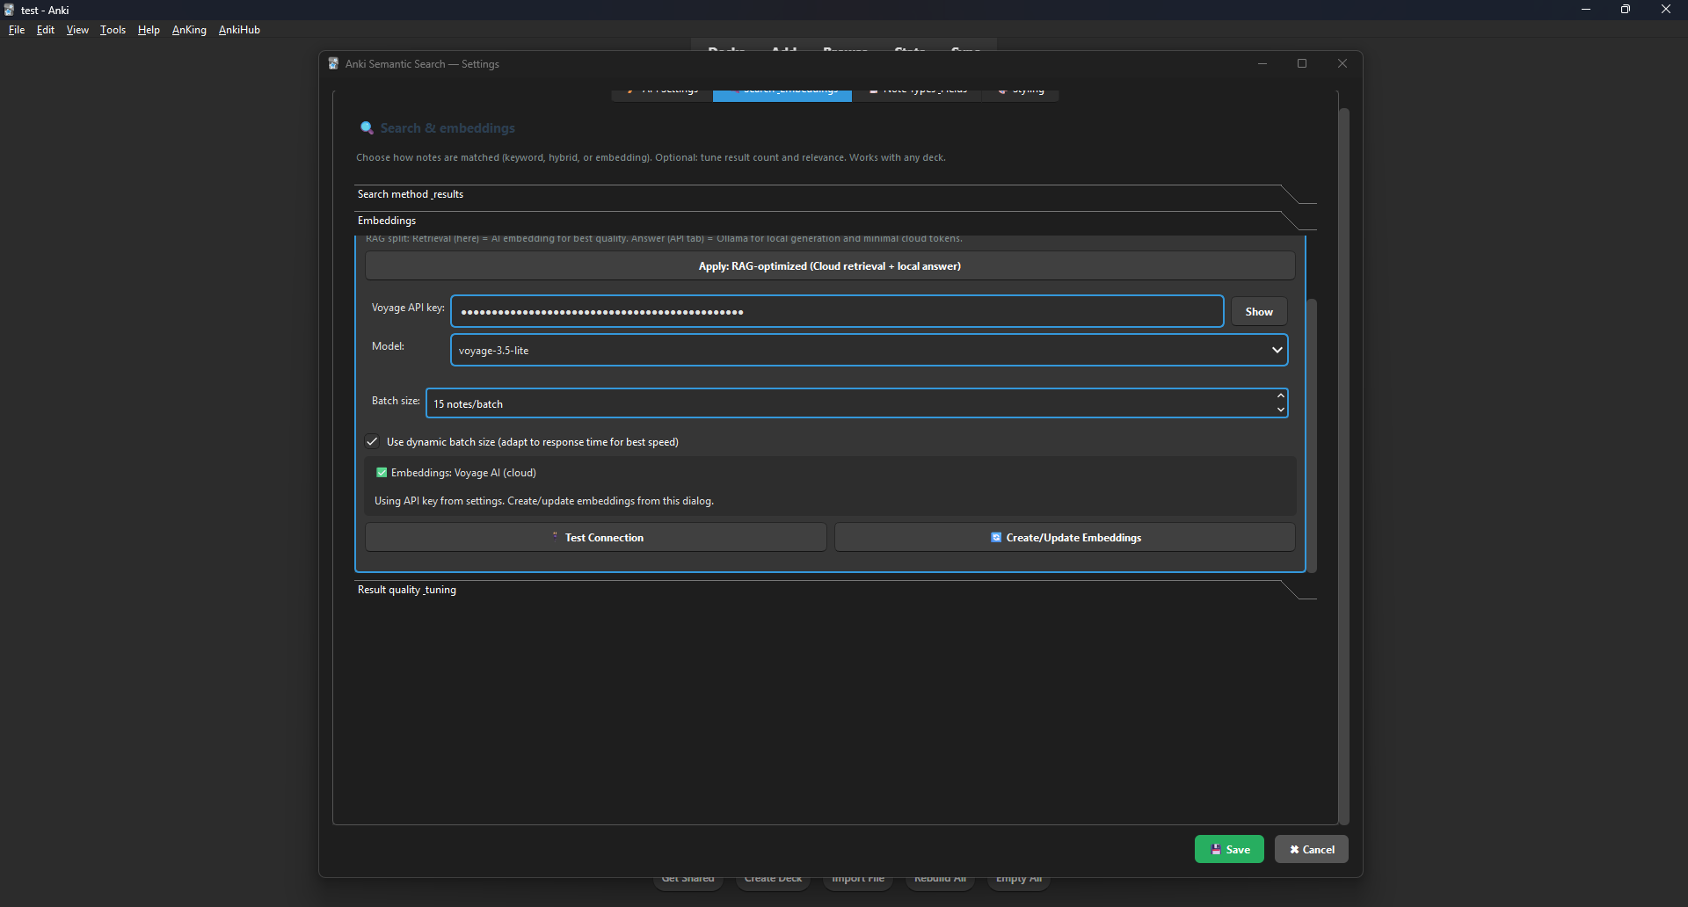Open the AnkiHub menu

point(239,30)
